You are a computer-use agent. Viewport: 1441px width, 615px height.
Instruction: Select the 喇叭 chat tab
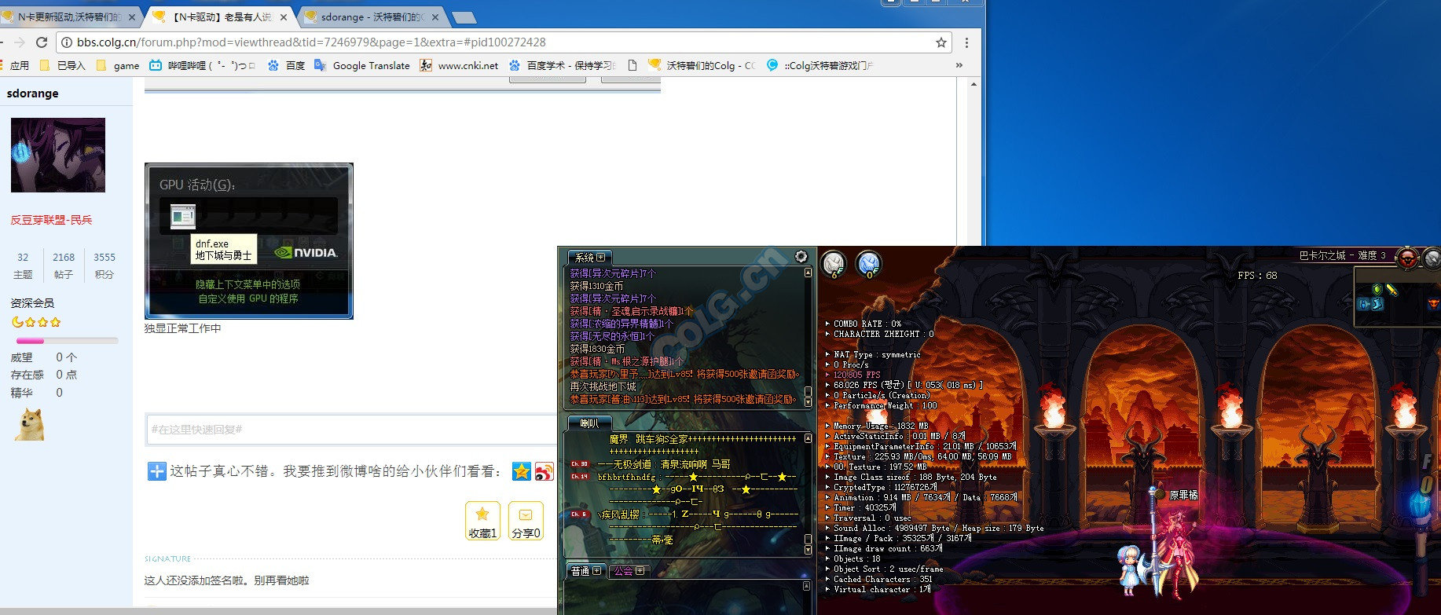(x=588, y=423)
